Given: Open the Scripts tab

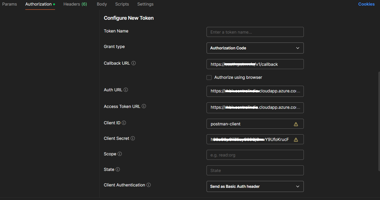Looking at the screenshot, I should click(x=122, y=4).
